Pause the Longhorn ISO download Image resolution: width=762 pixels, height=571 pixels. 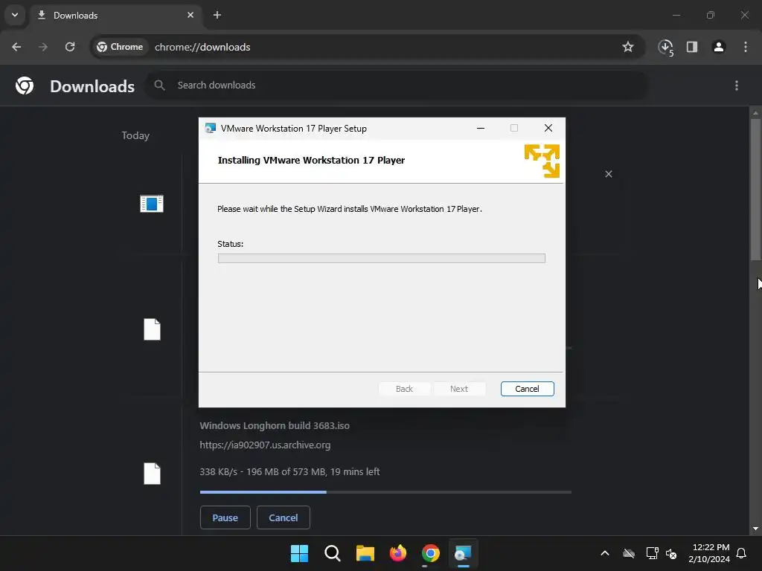(x=225, y=517)
